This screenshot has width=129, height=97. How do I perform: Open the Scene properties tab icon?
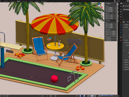pyautogui.click(x=121, y=17)
